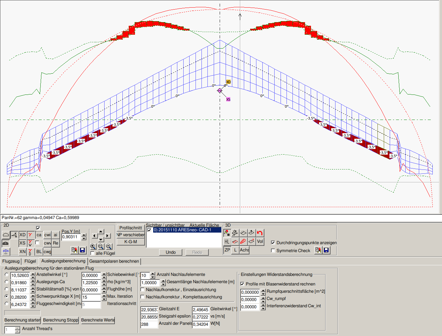The image size is (442, 336).
Task: Click the zoom out magnifier icon
Action: pos(109,246)
